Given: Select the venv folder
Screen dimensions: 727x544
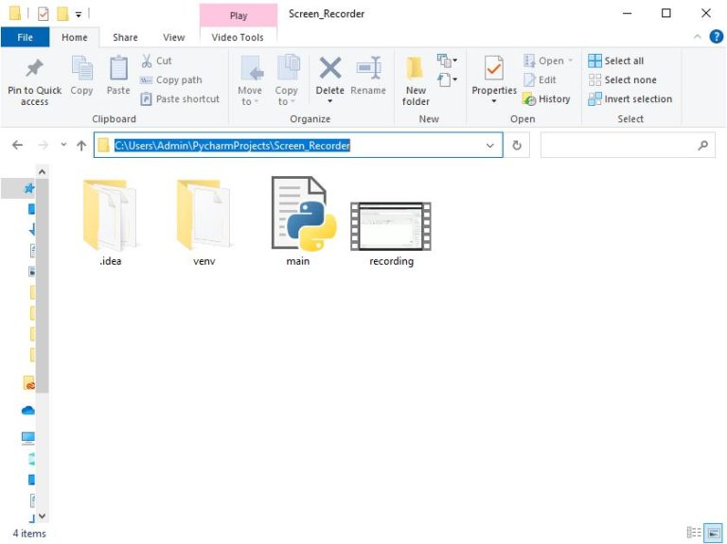Looking at the screenshot, I should [204, 221].
